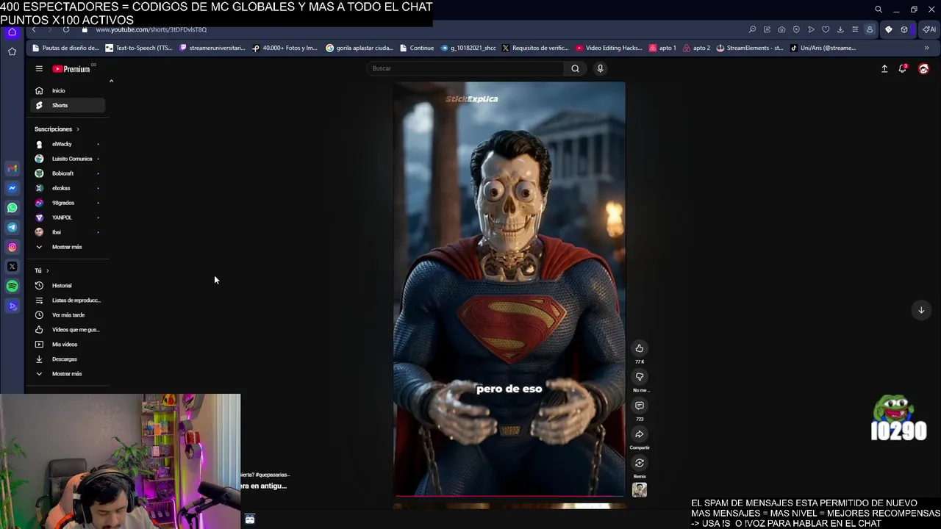941x529 pixels.
Task: Open YouTube upload/create button
Action: pyautogui.click(x=884, y=68)
